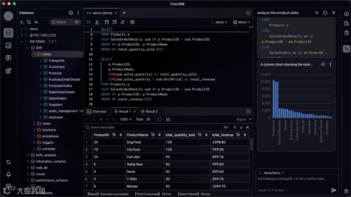Toggle the AI assistant panel in right sidebar
Viewport: 351px width, 197px height.
coord(346,49)
